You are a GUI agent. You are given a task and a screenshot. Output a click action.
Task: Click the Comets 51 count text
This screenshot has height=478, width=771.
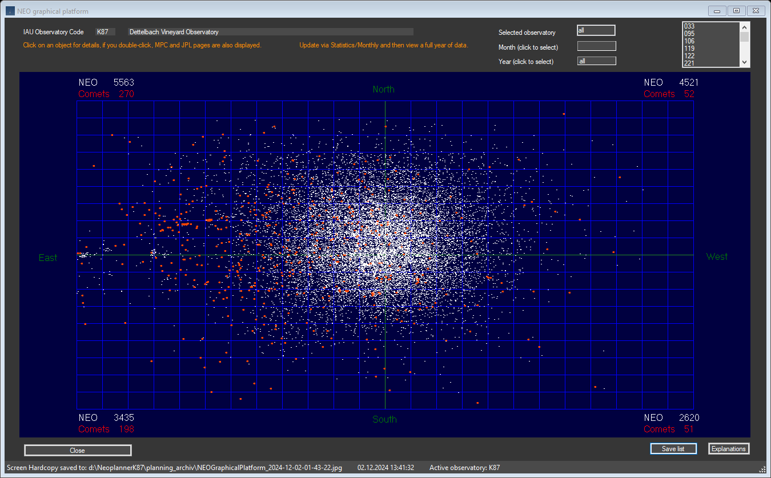pos(669,429)
